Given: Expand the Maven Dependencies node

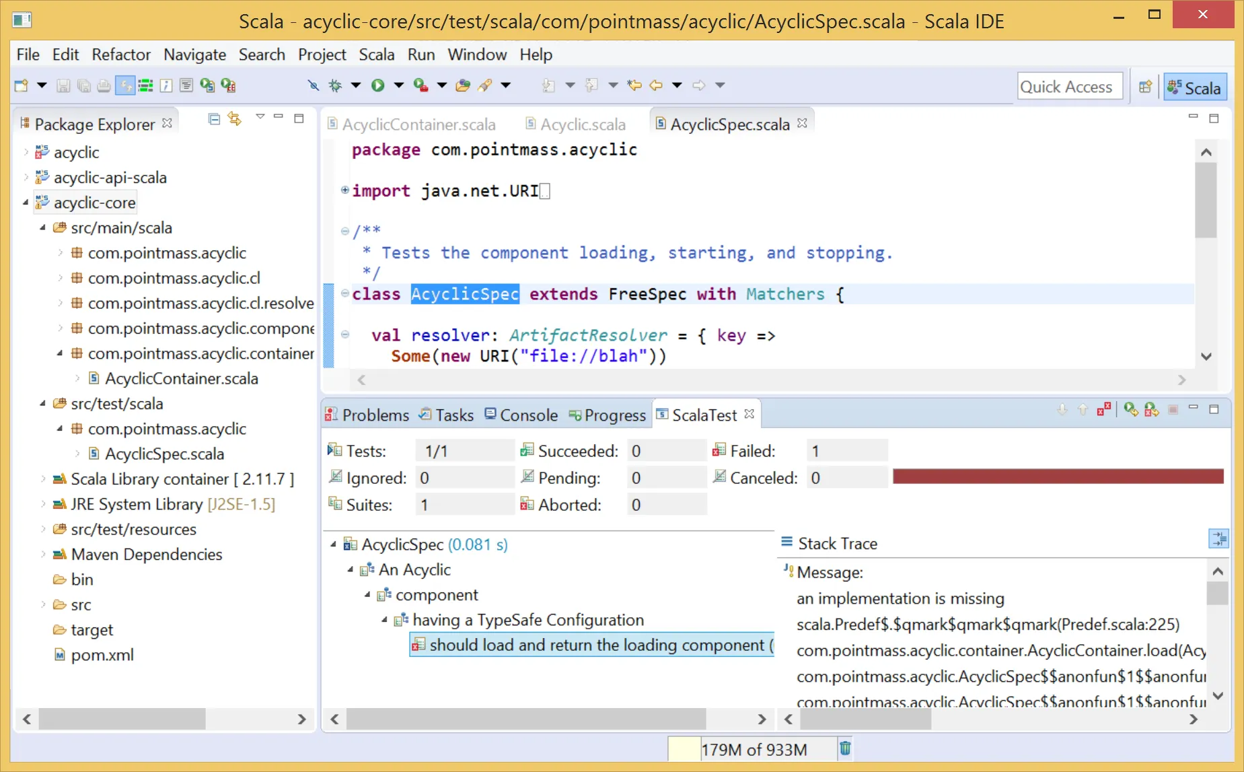Looking at the screenshot, I should click(x=43, y=555).
